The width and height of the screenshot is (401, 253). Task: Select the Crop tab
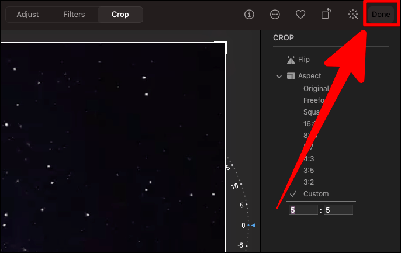(120, 15)
